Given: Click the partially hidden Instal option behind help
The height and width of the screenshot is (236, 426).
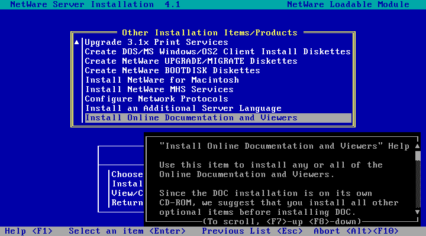Looking at the screenshot, I should coord(127,184).
